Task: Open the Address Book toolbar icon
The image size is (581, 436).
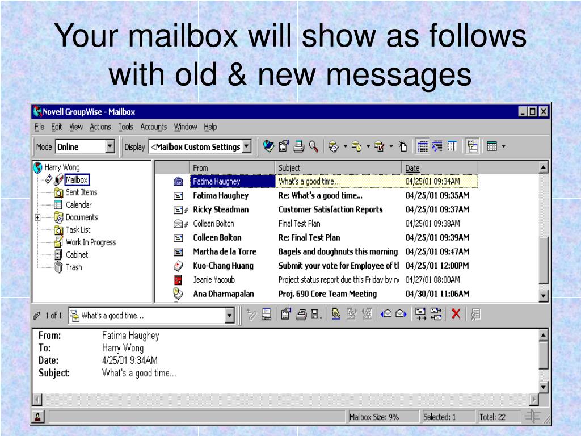Action: pyautogui.click(x=268, y=146)
